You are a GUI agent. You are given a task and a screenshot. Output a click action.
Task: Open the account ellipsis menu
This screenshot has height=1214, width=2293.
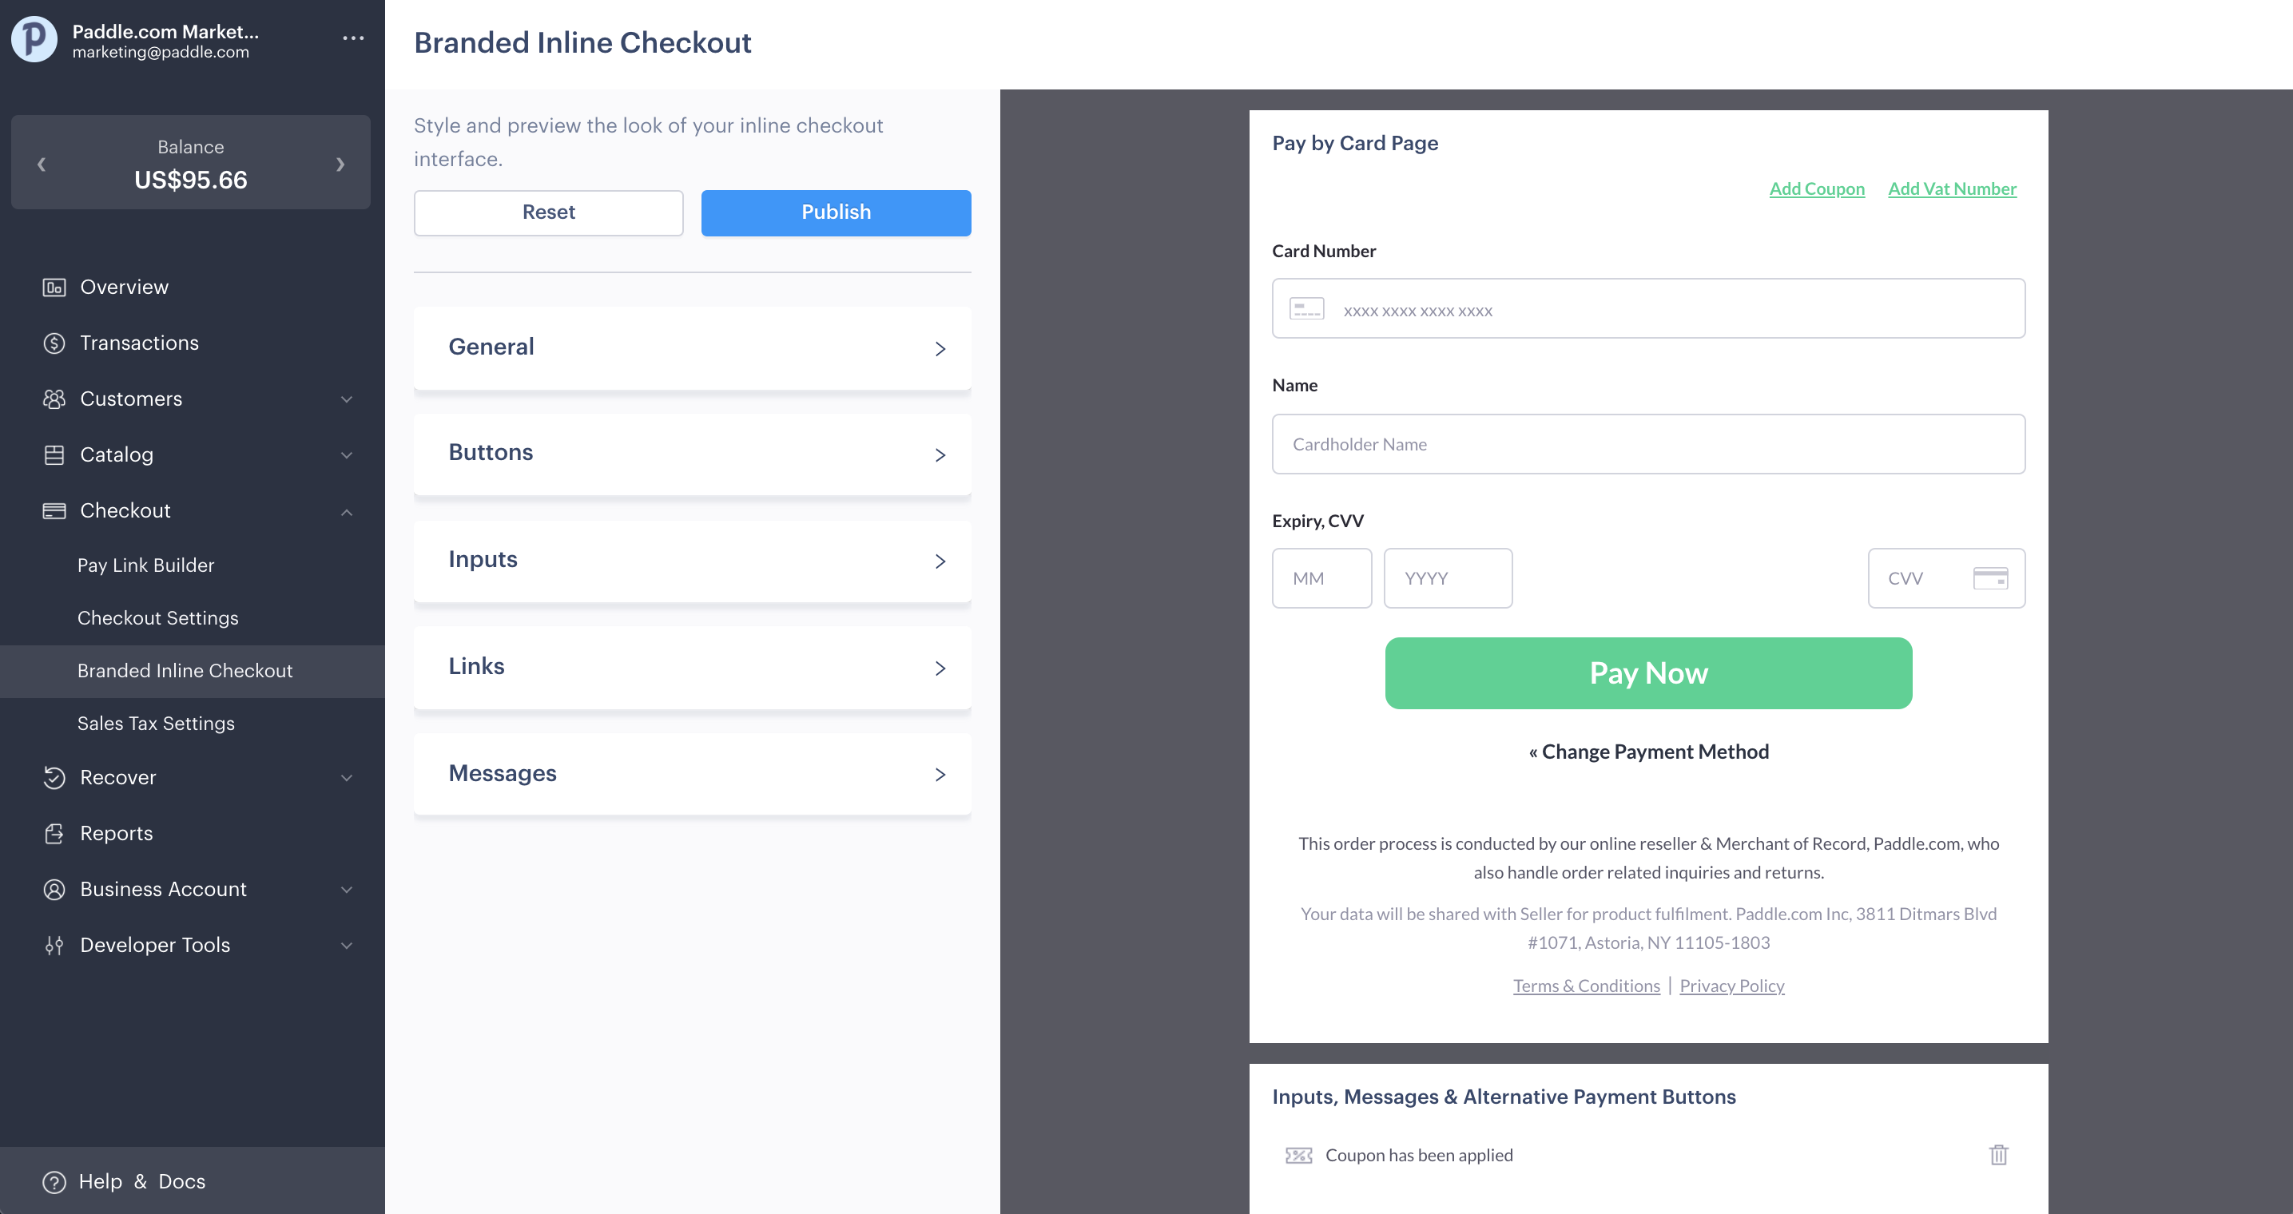[353, 38]
